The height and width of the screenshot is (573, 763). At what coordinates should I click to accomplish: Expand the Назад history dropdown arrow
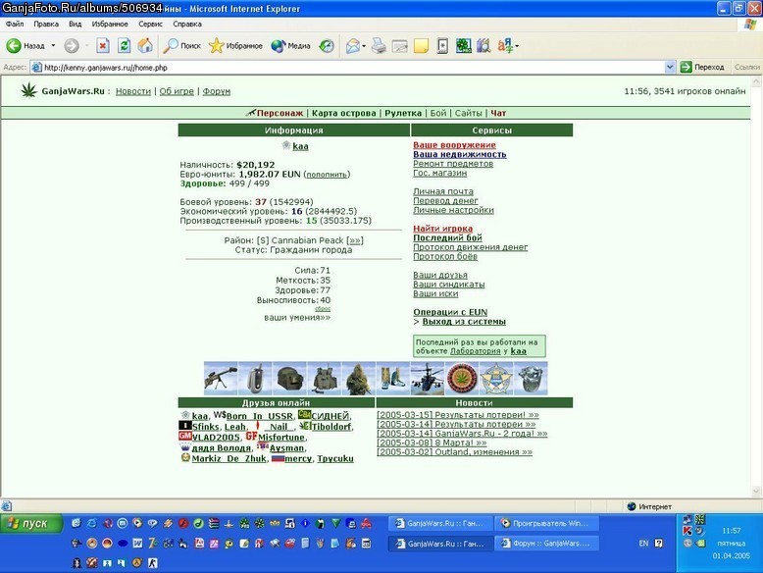tap(53, 46)
